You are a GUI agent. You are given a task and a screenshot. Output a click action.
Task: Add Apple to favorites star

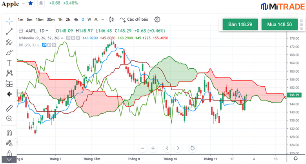coord(31,3)
